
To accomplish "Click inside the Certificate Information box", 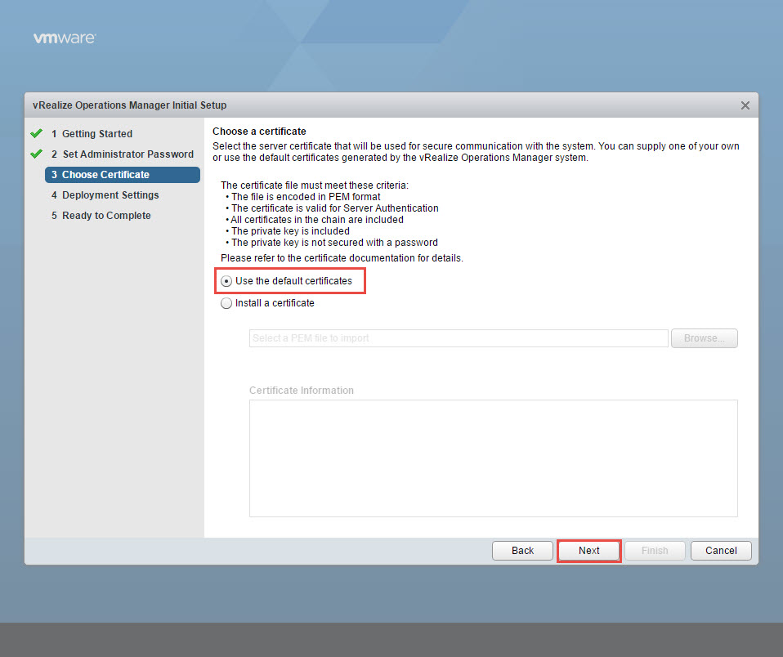I will 493,458.
